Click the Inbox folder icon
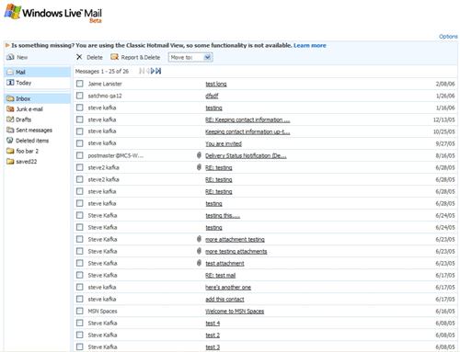The image size is (460, 352). click(x=10, y=98)
